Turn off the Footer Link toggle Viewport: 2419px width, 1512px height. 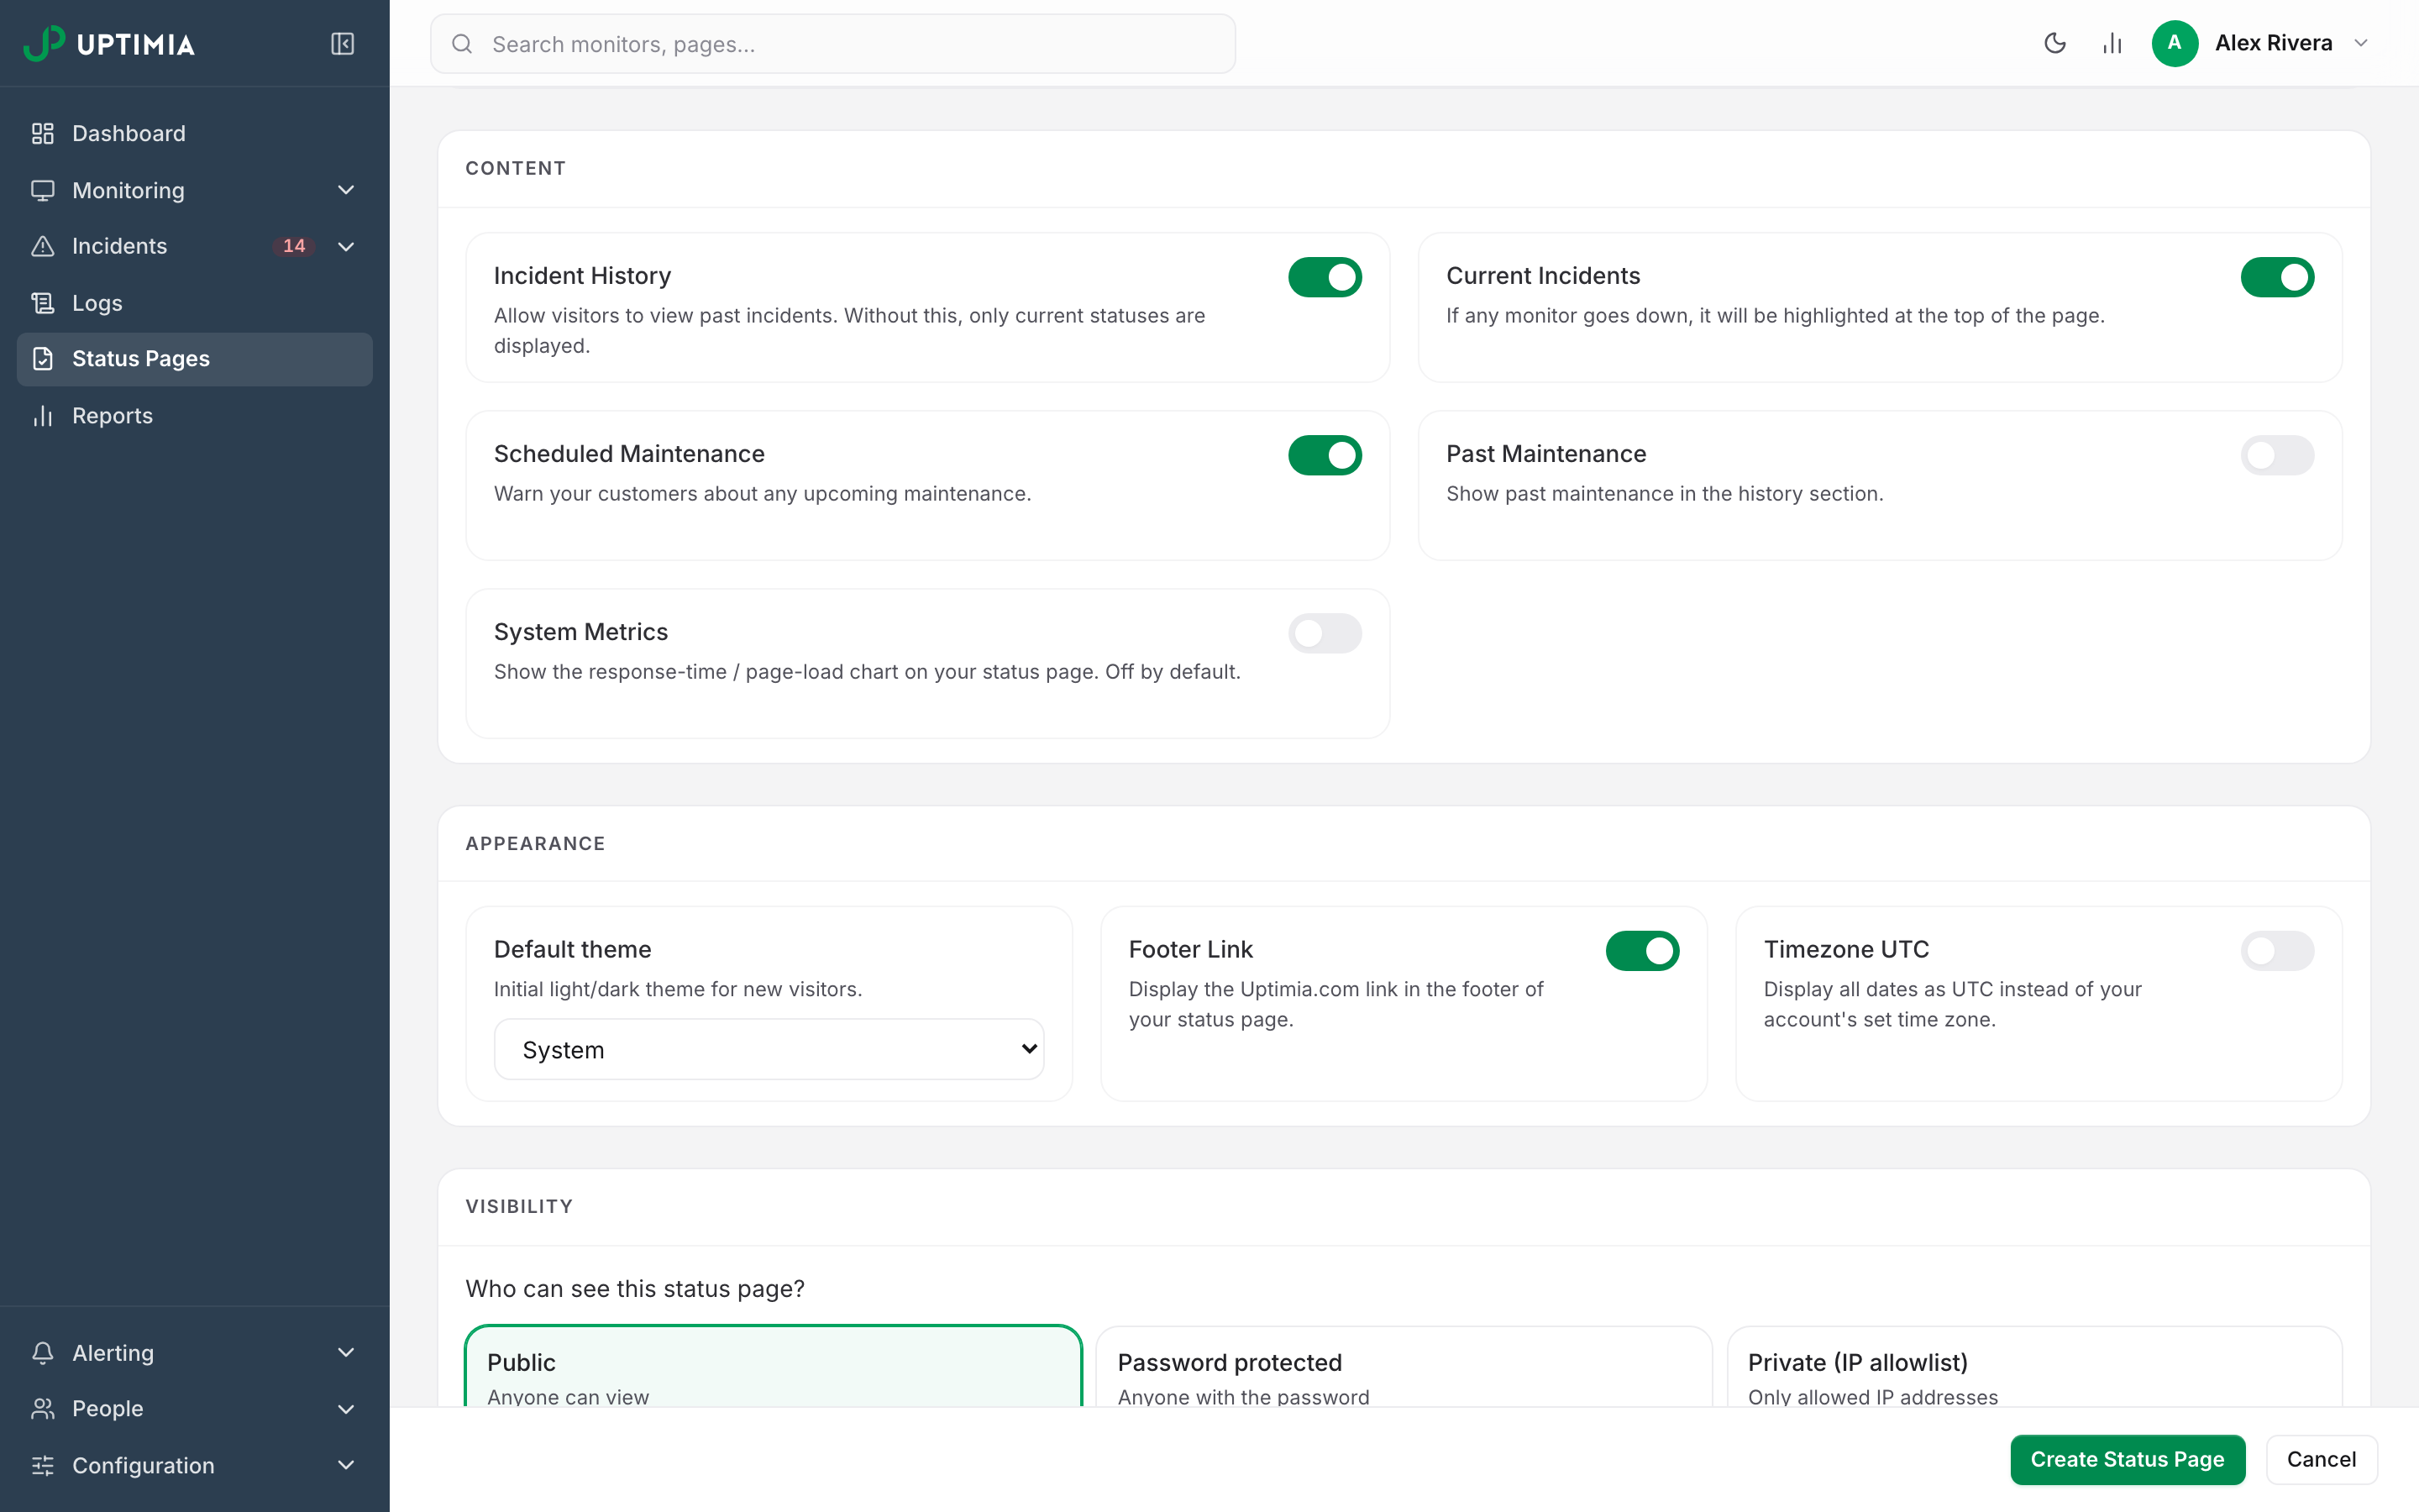click(x=1642, y=951)
